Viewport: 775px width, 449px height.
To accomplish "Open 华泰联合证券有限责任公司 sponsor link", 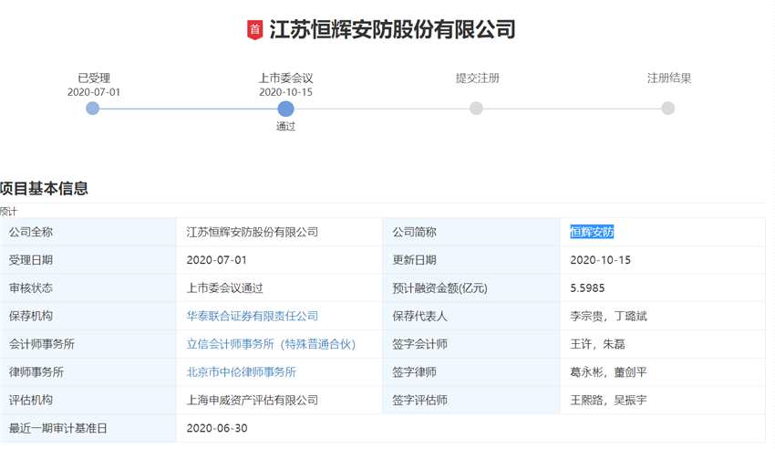I will (252, 316).
